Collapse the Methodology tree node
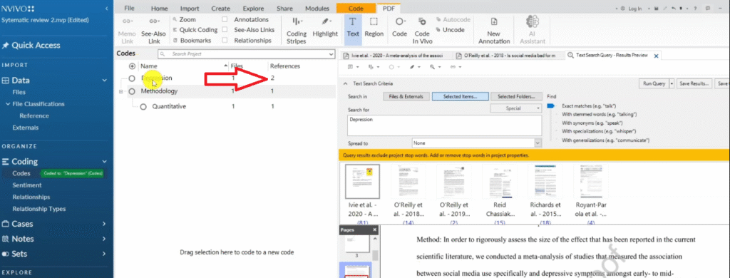Screen dimensions: 730x278 [x=121, y=92]
